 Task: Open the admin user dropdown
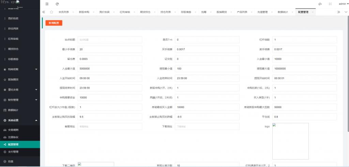click(344, 4)
